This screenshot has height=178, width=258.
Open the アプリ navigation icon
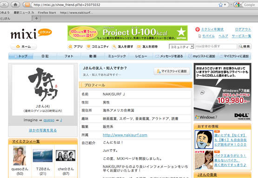coord(70,47)
